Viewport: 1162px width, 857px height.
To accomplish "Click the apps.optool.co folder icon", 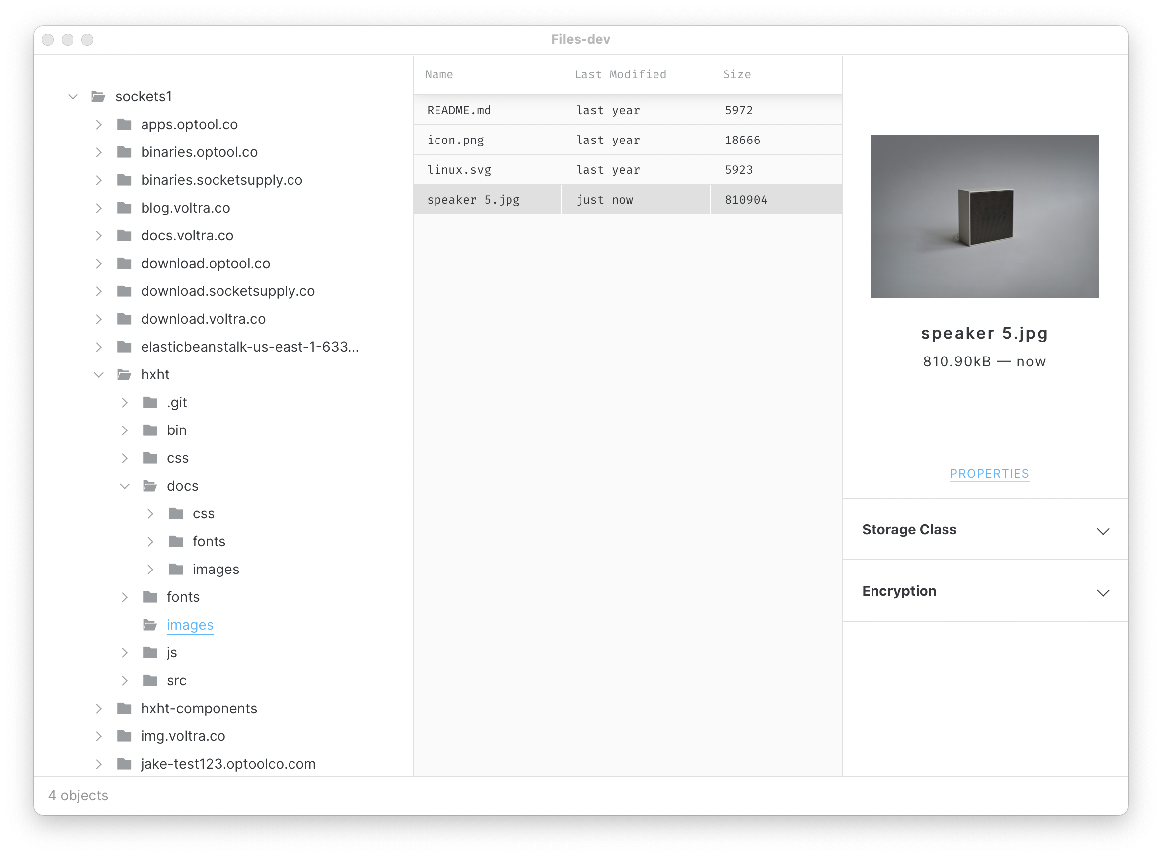I will 125,125.
